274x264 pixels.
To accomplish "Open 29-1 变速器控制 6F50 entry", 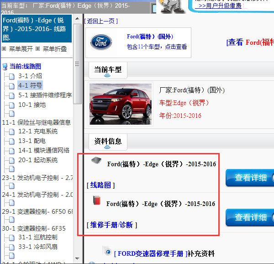I will click(37, 211).
